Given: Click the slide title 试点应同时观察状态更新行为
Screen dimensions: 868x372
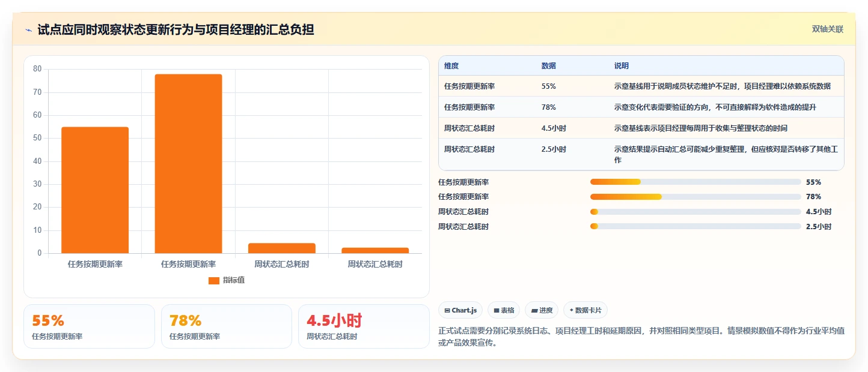Looking at the screenshot, I should pyautogui.click(x=176, y=30).
